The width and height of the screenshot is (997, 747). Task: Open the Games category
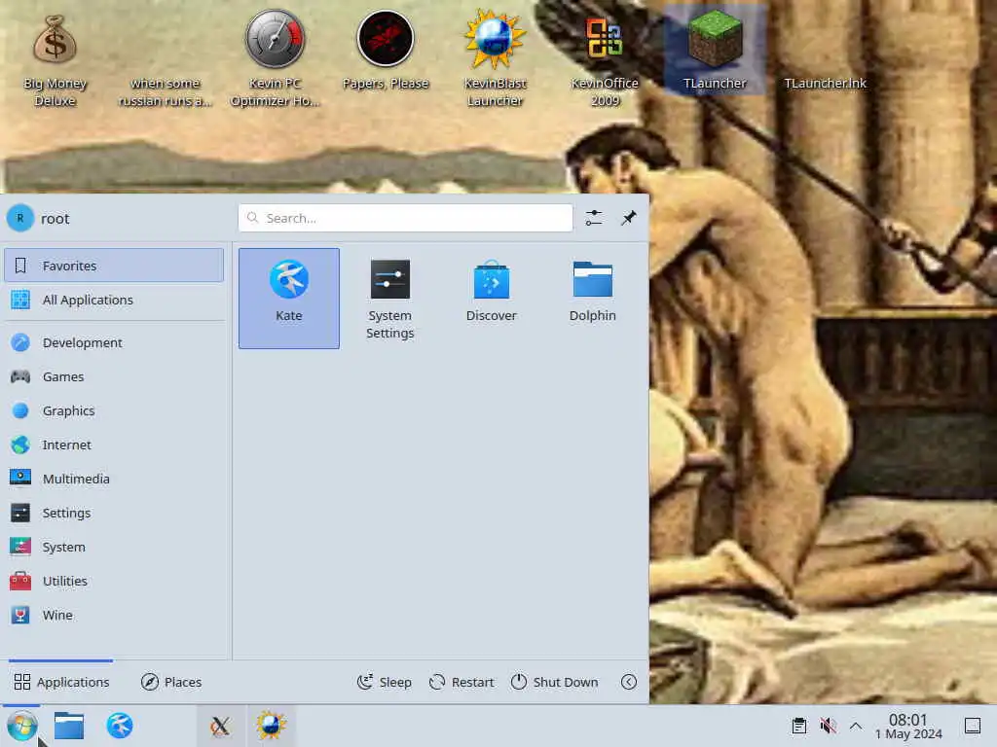114,376
